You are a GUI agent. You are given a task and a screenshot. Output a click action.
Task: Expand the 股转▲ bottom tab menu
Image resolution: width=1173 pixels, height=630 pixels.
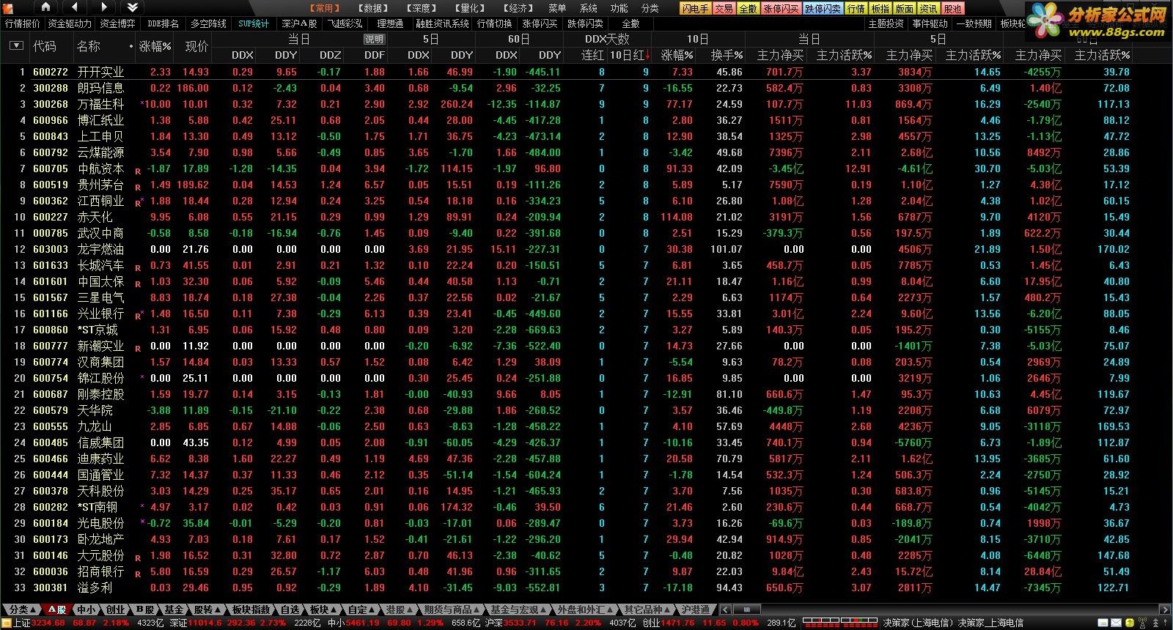pyautogui.click(x=207, y=609)
